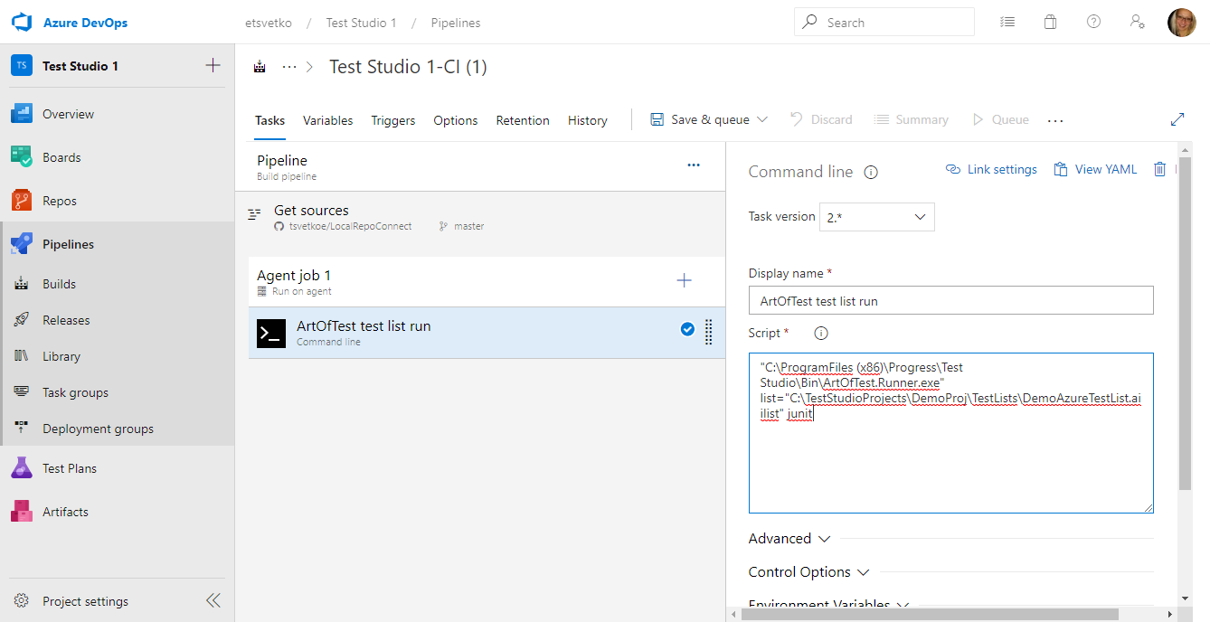This screenshot has width=1210, height=622.
Task: Click the Overview sidebar icon
Action: tap(22, 114)
